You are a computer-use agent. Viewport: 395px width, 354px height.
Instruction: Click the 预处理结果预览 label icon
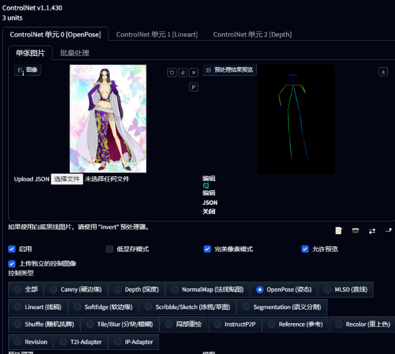pos(208,70)
